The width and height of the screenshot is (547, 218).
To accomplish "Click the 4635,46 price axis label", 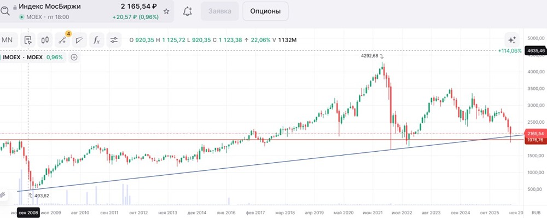I will tap(536, 50).
